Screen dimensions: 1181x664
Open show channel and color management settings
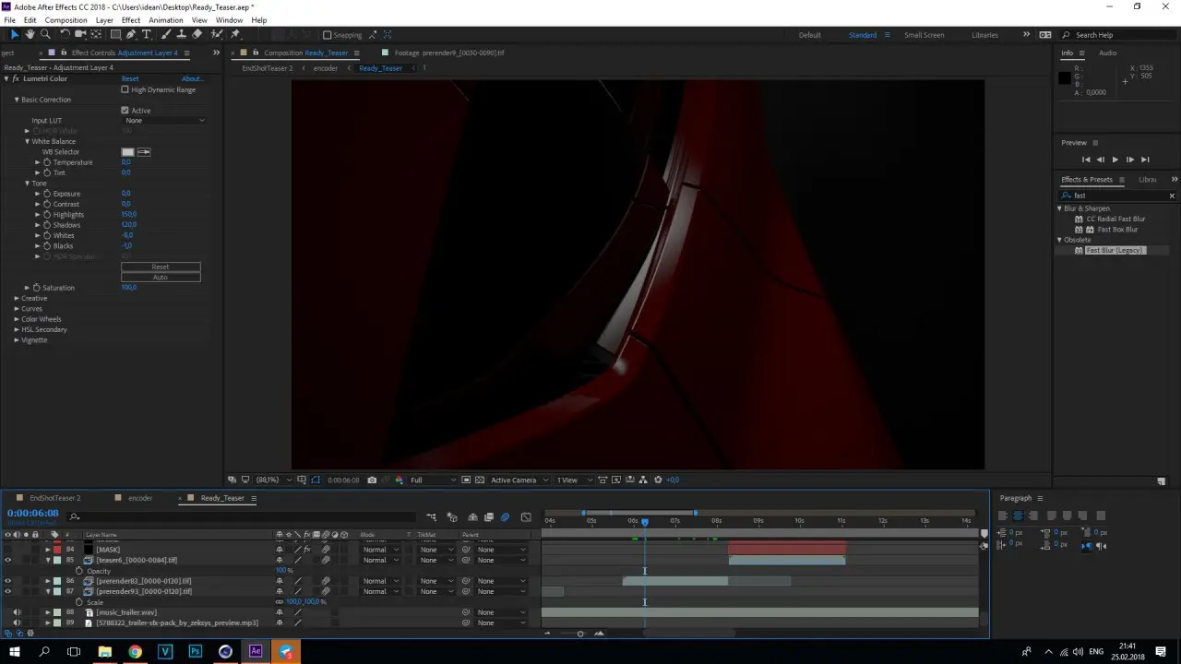399,480
